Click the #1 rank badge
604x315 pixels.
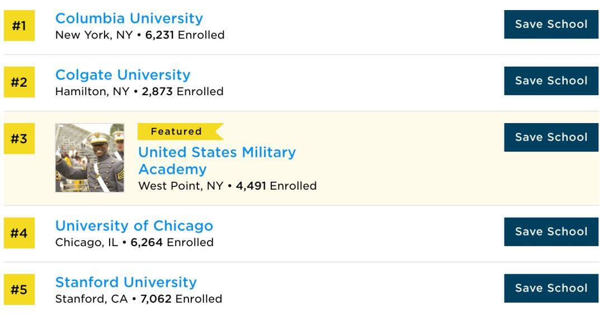coord(19,25)
